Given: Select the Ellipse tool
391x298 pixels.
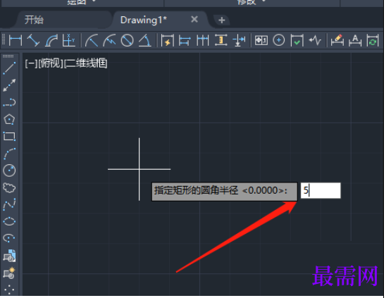Looking at the screenshot, I should pos(9,221).
